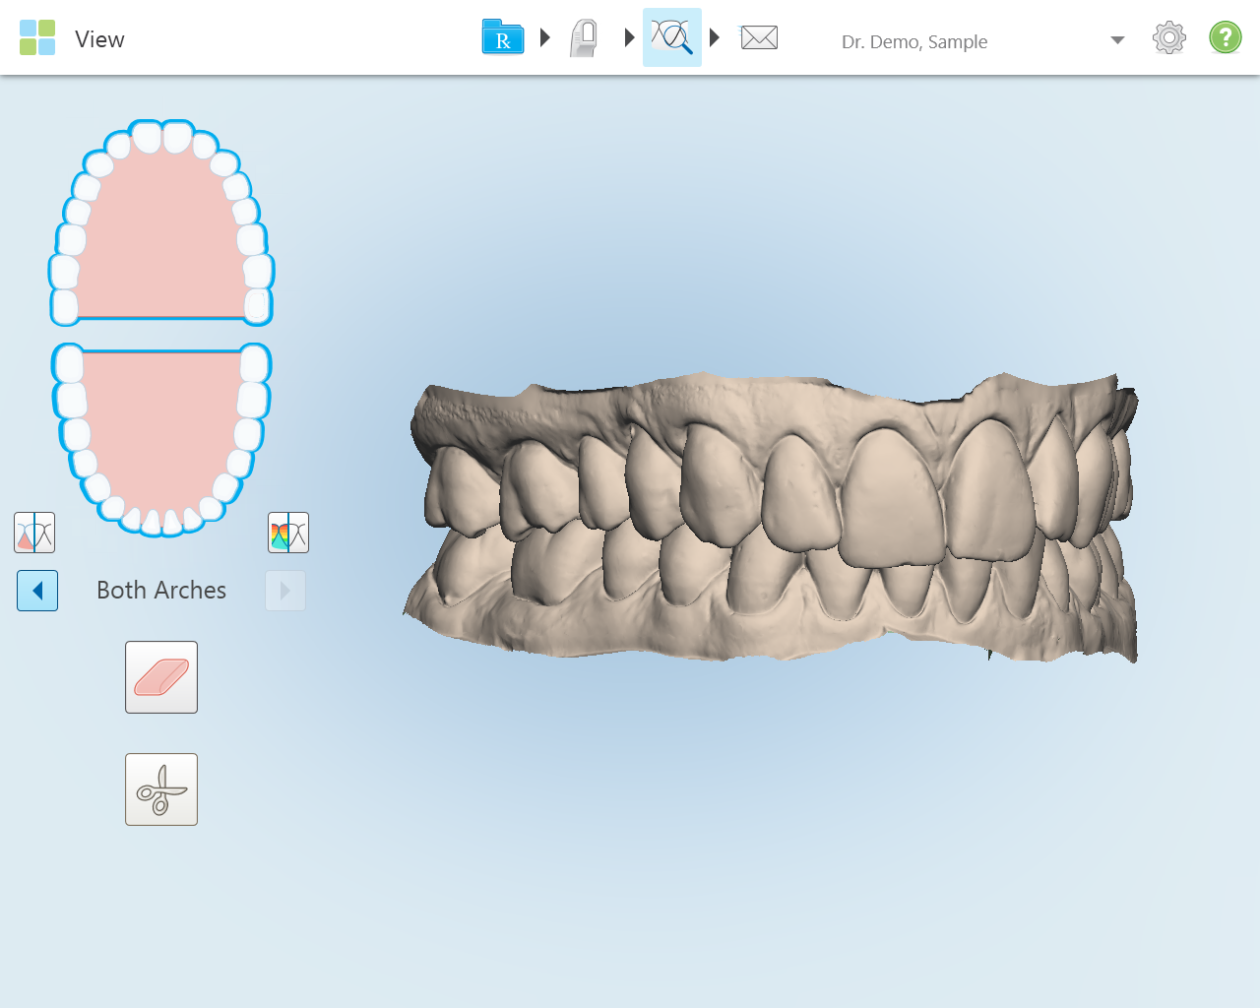Click the next arch view arrow
This screenshot has height=1008, width=1260.
[285, 591]
